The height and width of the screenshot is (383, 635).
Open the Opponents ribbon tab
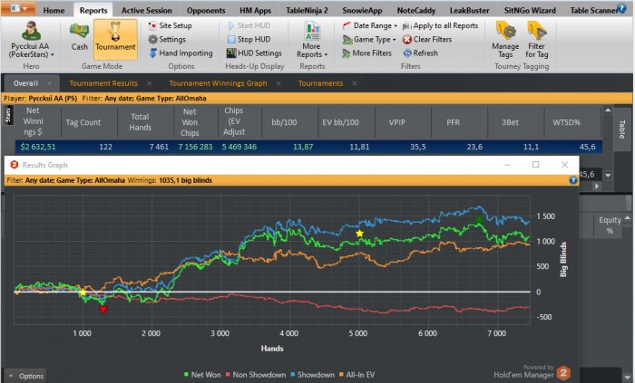(x=206, y=11)
